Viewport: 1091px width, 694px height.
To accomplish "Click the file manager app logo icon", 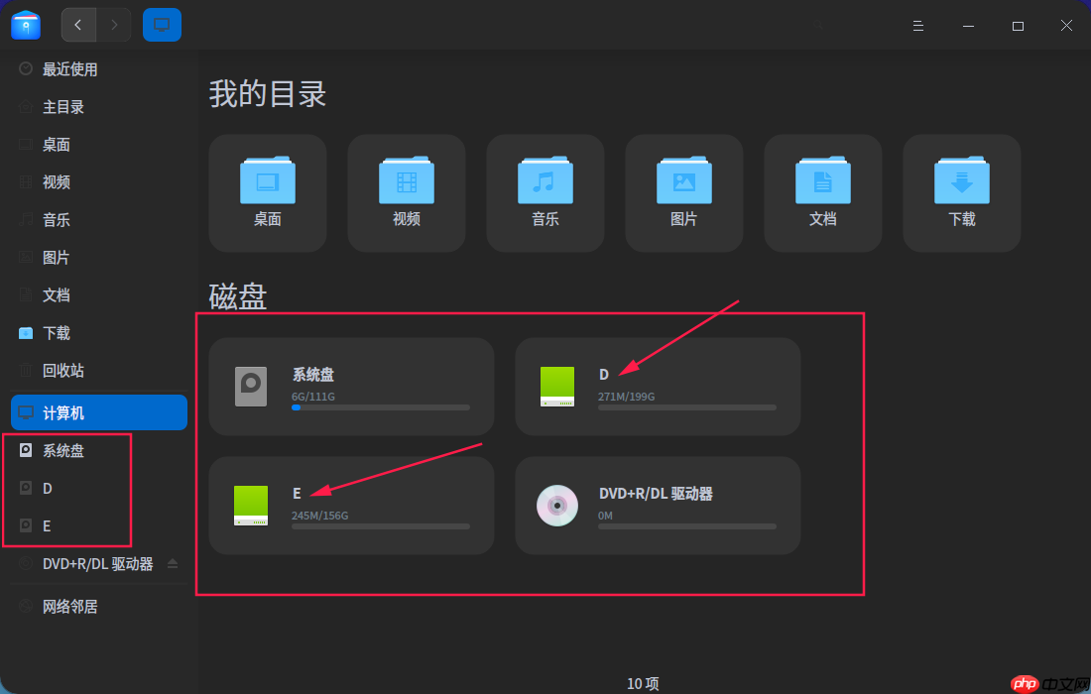I will coord(25,24).
